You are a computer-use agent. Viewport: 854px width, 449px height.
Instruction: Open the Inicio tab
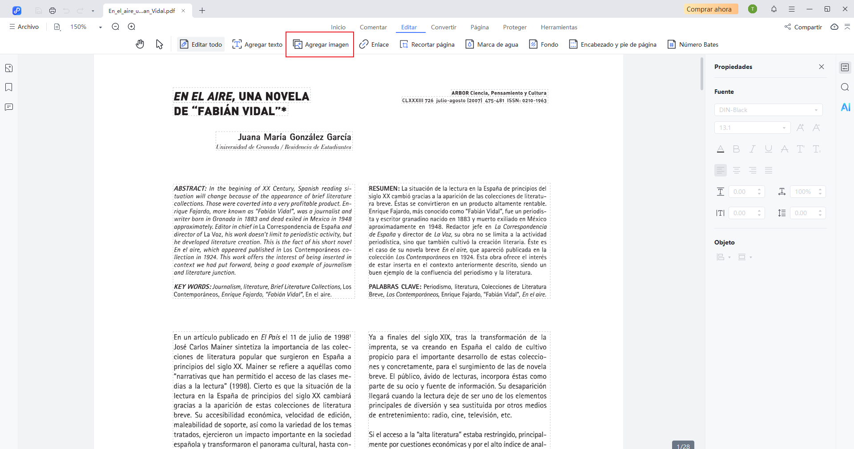[x=338, y=27]
